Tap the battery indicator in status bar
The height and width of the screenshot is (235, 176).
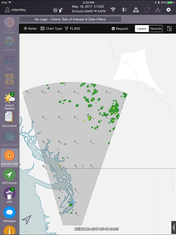click(170, 3)
